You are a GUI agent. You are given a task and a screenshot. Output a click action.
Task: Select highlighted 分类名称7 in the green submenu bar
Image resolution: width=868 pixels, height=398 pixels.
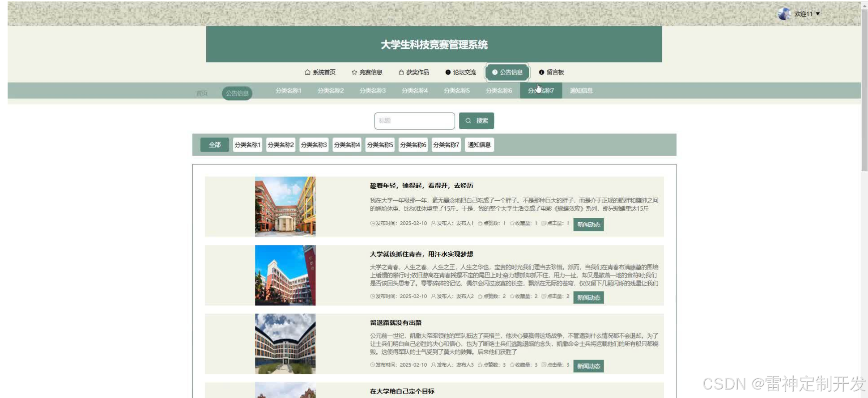(x=541, y=90)
